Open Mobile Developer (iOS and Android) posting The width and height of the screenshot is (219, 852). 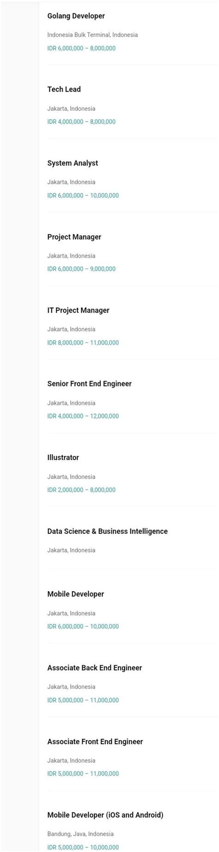105,815
